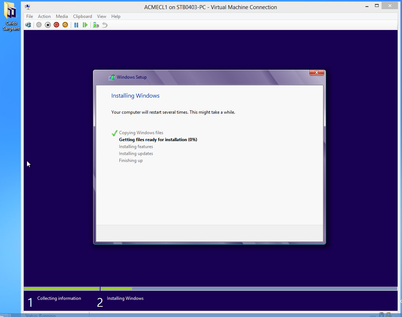Maximize the Virtual Machine Connection window
This screenshot has width=402, height=317.
point(376,6)
